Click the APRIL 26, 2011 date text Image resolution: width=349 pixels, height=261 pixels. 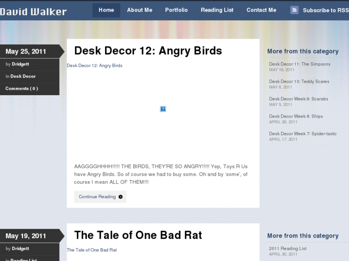pyautogui.click(x=283, y=122)
